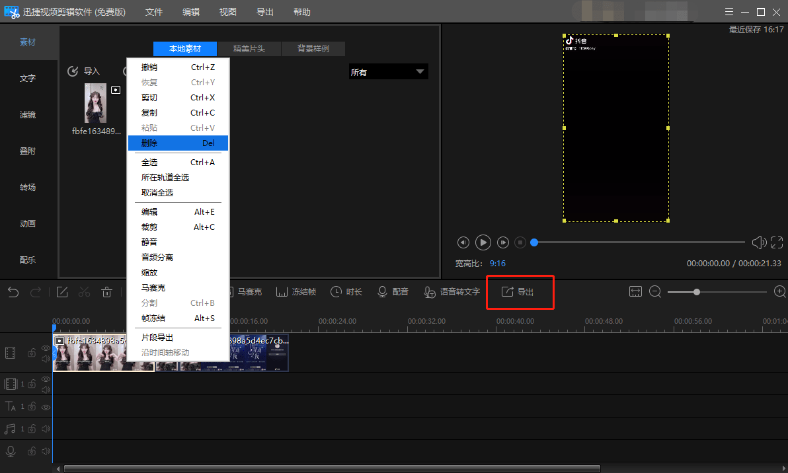Switch to the 精美片头 tab

point(249,49)
